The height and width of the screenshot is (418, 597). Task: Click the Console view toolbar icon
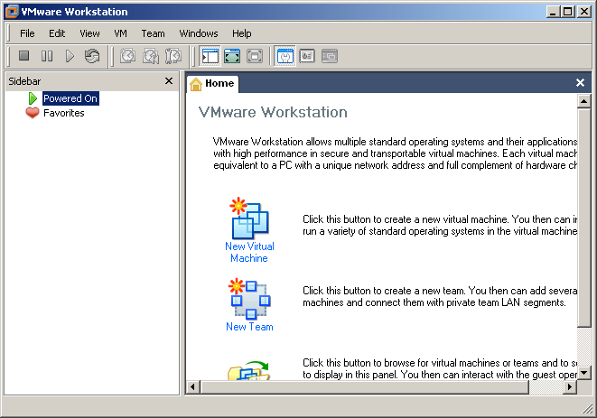click(x=330, y=56)
